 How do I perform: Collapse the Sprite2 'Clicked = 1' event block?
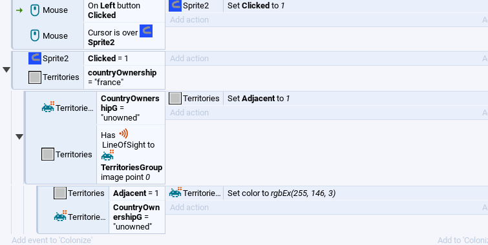[6, 70]
